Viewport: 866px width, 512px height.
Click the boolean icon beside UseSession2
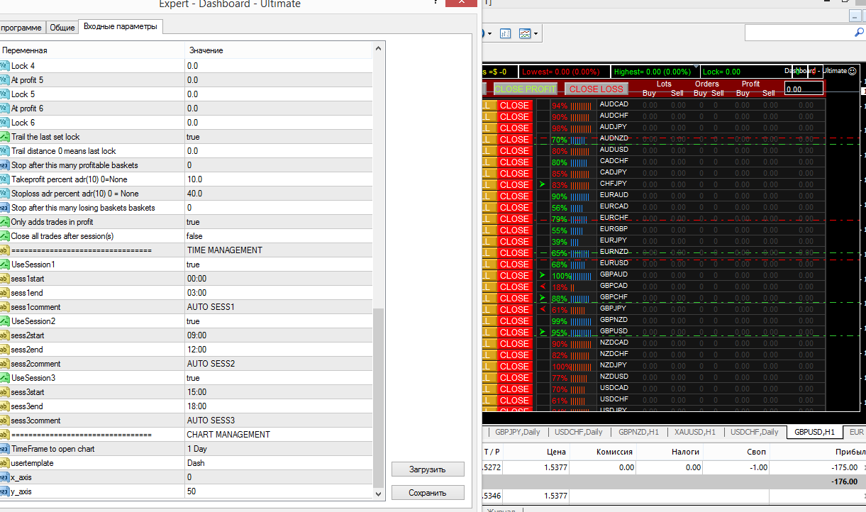click(4, 321)
